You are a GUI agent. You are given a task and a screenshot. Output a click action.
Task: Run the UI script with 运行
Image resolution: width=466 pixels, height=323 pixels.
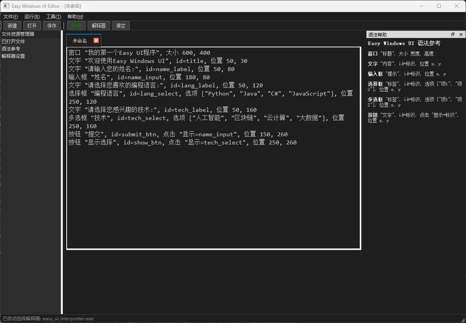[x=76, y=25]
